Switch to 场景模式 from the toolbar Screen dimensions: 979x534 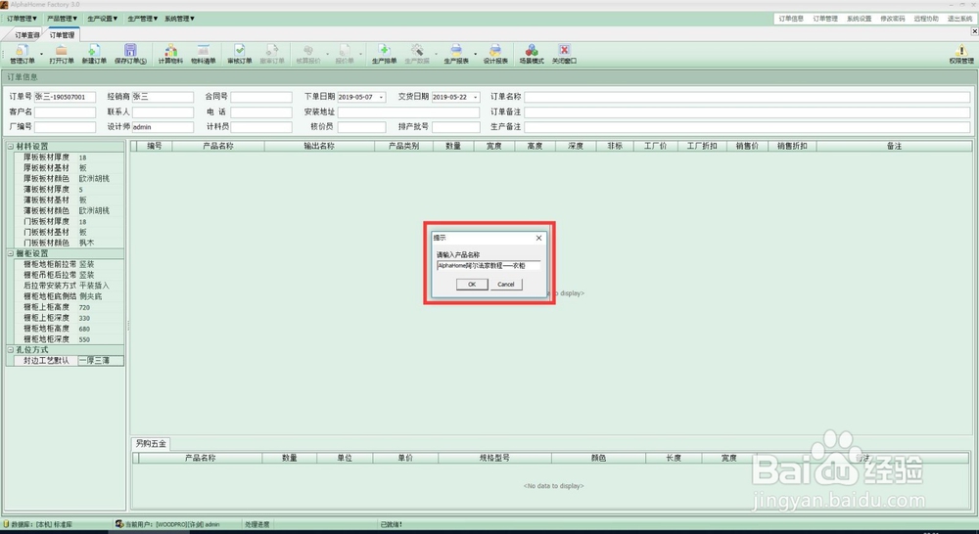pos(532,54)
